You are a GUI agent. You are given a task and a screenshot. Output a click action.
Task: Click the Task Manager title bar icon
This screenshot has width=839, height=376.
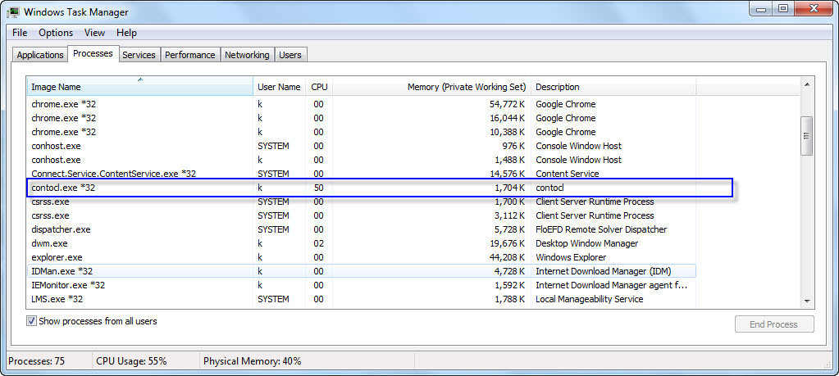pos(13,11)
